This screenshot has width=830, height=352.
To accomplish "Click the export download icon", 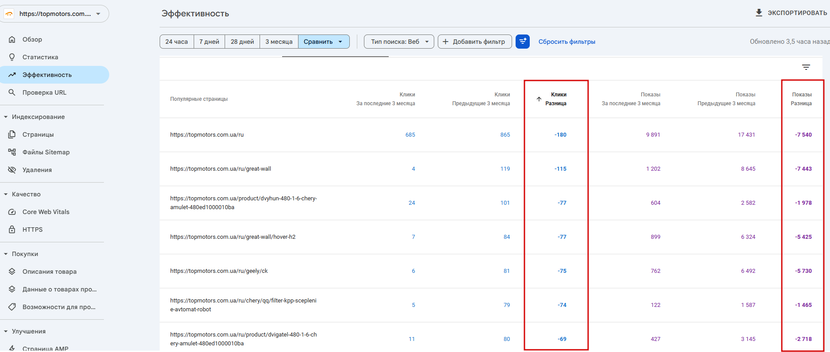I will (759, 13).
